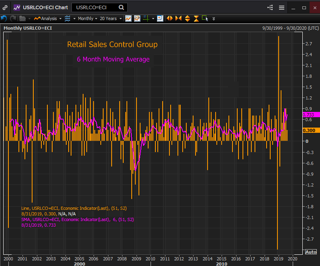
Task: Select the green zoom rectangle tool
Action: pyautogui.click(x=205, y=18)
